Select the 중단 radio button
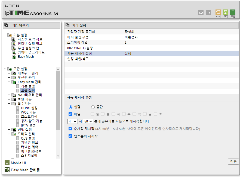240x177 pixels. coord(93,107)
